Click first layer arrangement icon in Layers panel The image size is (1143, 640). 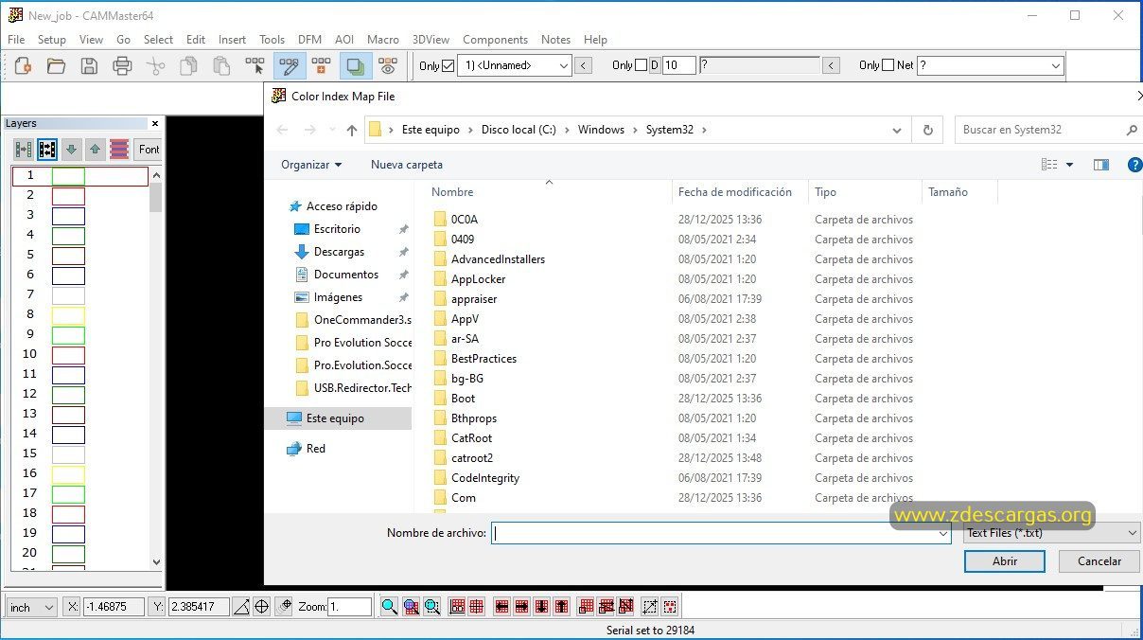(23, 150)
